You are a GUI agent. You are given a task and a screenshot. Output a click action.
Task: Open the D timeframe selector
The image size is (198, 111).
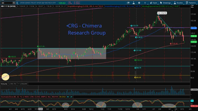[145, 3]
